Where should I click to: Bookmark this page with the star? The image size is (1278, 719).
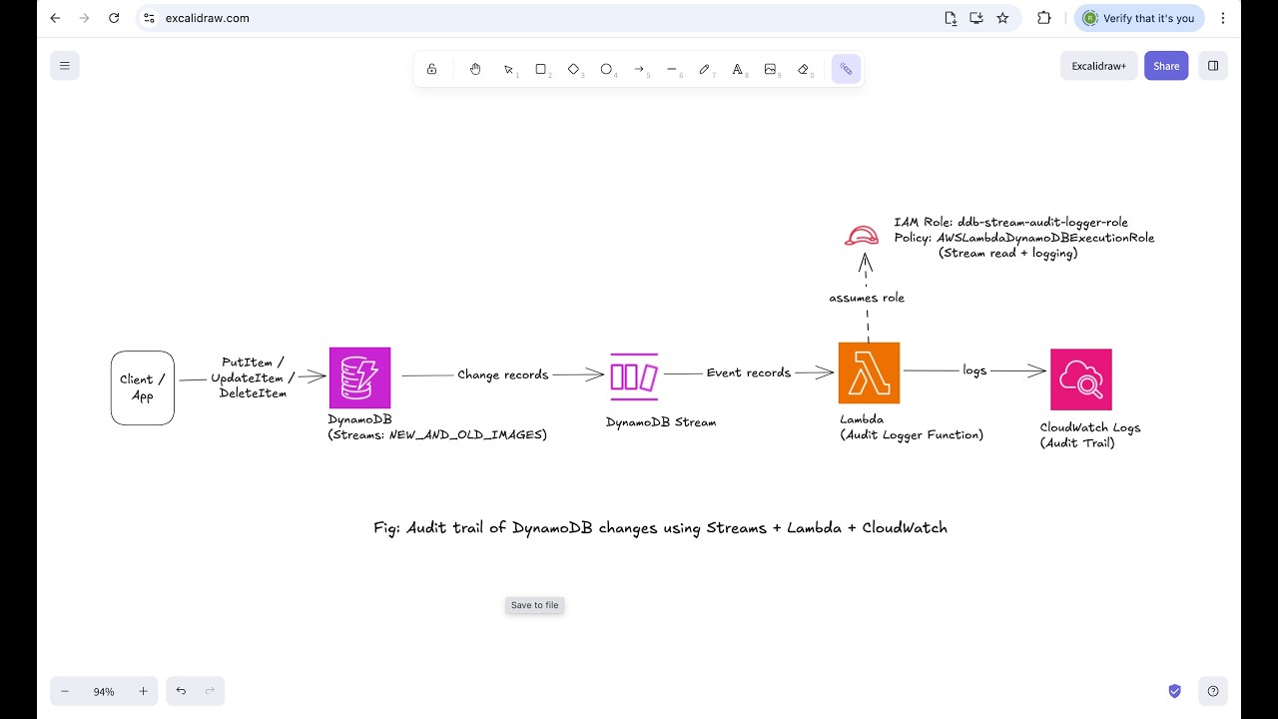point(1002,18)
